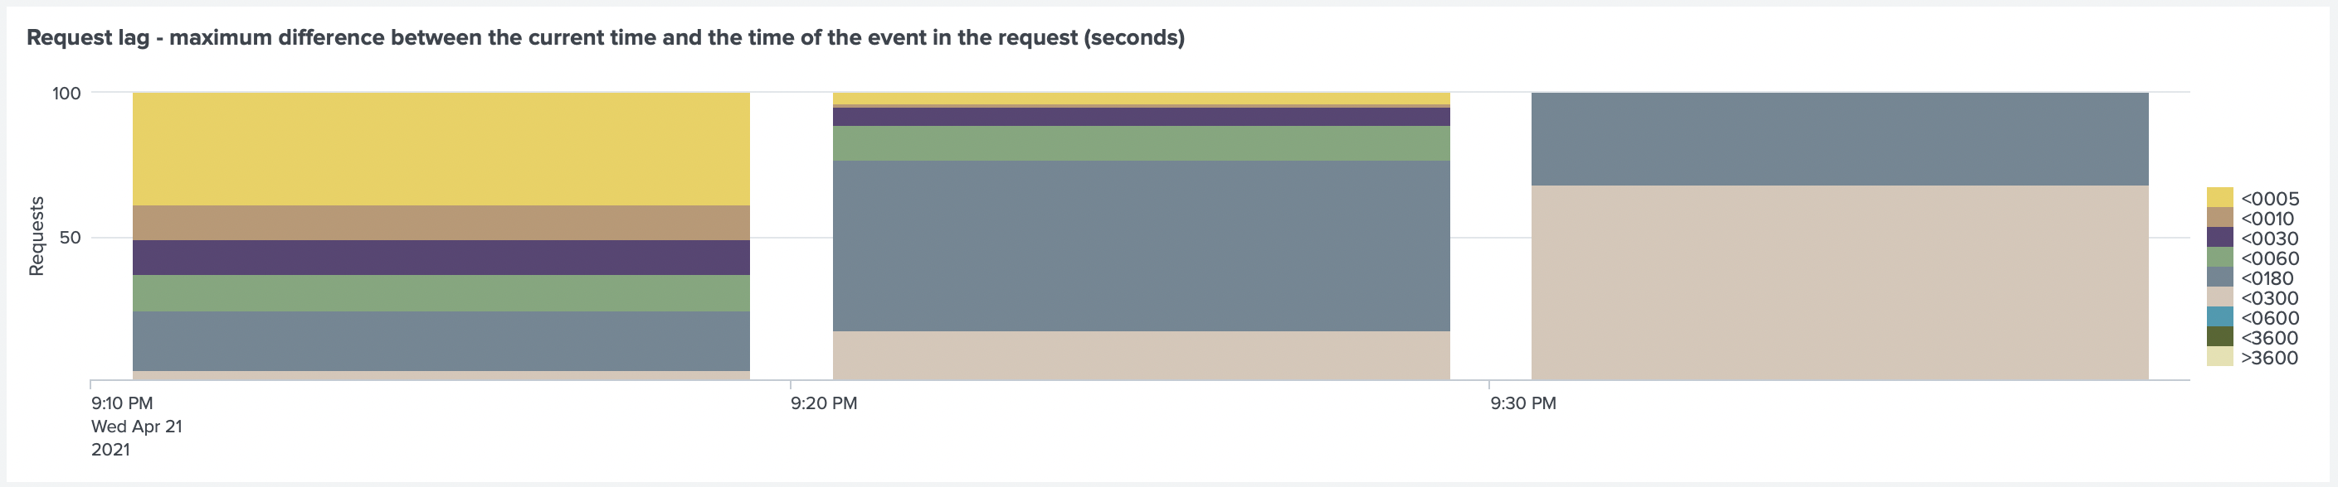
Task: Click the beige <0300 segment in 9:30 PM bar
Action: coord(1839,283)
